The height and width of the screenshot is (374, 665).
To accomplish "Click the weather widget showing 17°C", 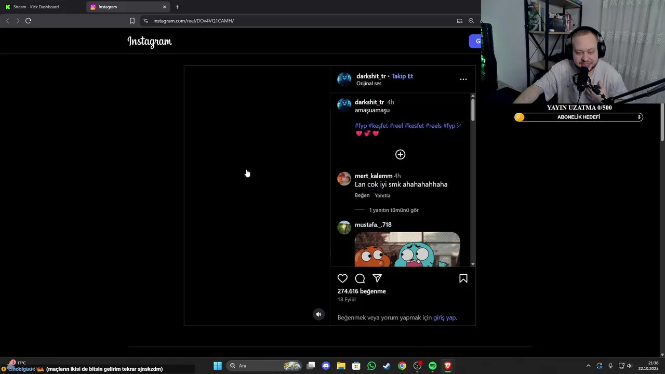I will click(18, 363).
